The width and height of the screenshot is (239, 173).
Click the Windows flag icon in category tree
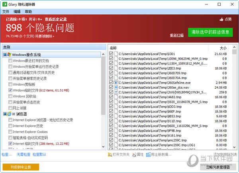pos(9,54)
